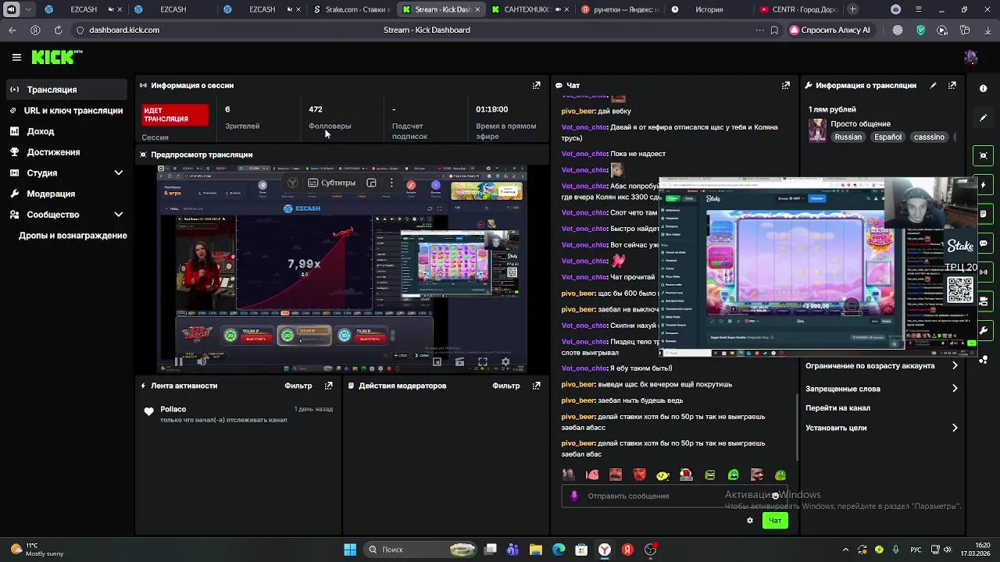This screenshot has height=562, width=1000.
Task: Pop out Информация о трансляции panel
Action: tap(952, 85)
